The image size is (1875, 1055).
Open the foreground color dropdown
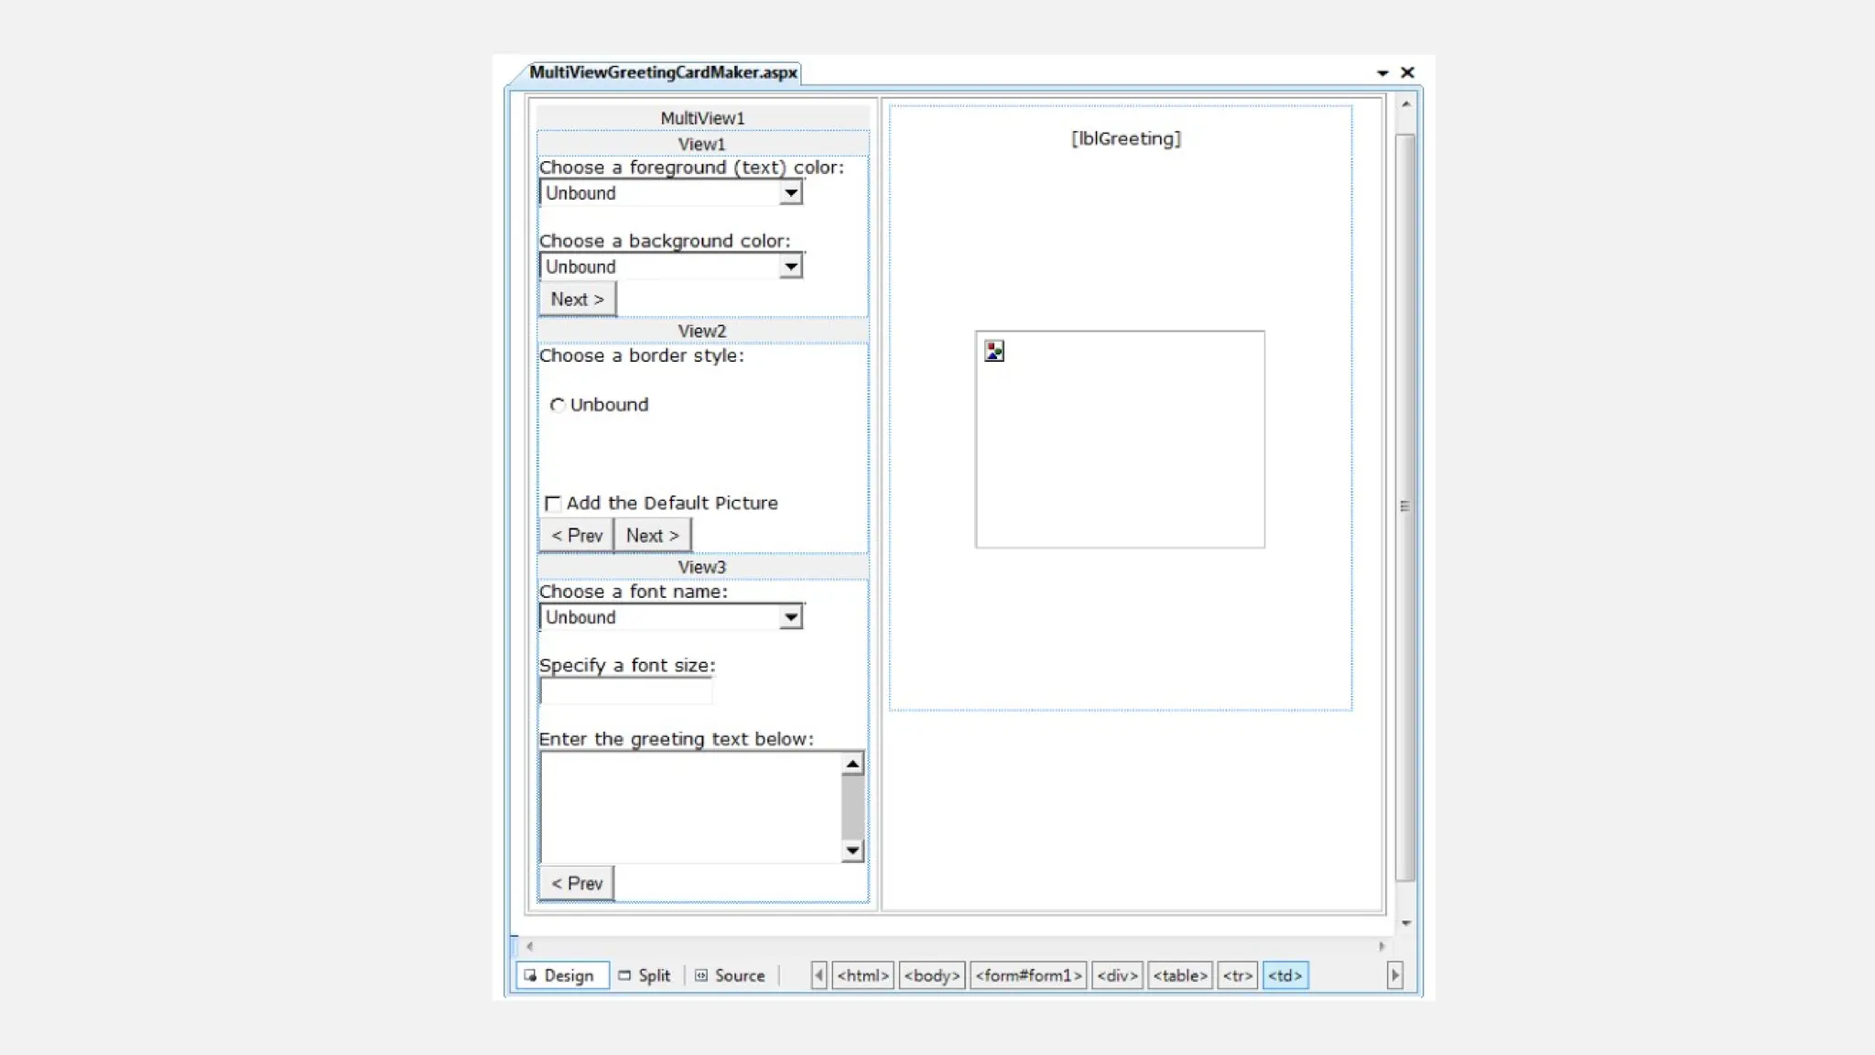(x=791, y=193)
